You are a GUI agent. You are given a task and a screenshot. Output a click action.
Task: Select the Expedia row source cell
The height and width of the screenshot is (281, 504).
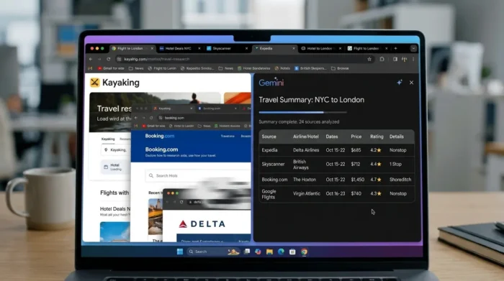click(x=269, y=150)
